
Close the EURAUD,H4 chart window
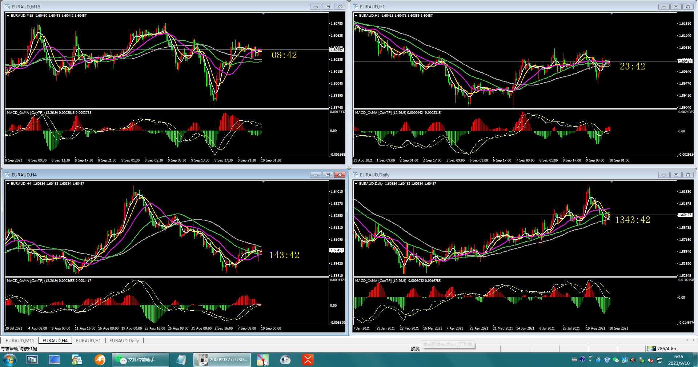click(x=340, y=175)
